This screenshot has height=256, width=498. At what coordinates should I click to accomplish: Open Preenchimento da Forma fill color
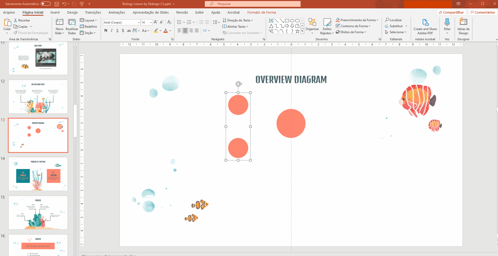357,20
